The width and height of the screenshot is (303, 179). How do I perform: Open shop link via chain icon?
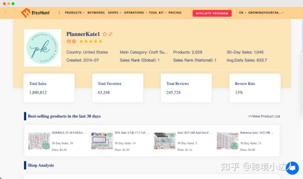click(110, 34)
